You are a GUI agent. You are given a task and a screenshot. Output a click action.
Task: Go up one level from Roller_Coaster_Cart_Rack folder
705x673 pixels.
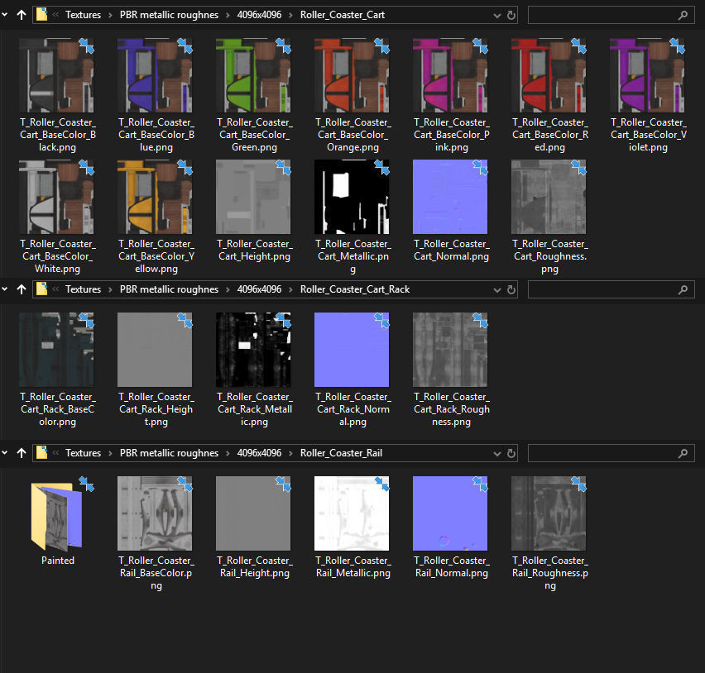coord(22,289)
